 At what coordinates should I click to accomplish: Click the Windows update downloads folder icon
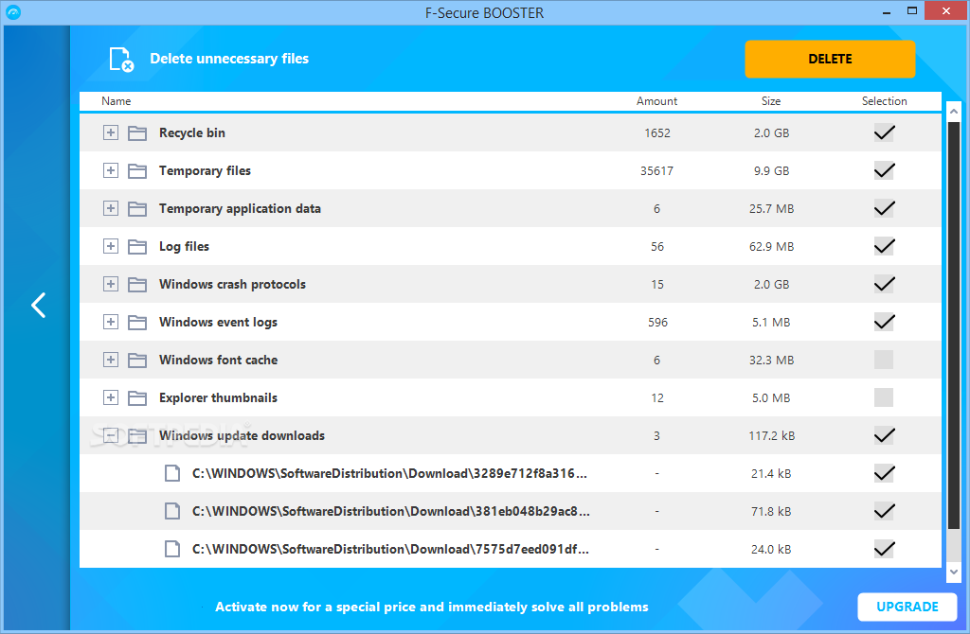[137, 435]
